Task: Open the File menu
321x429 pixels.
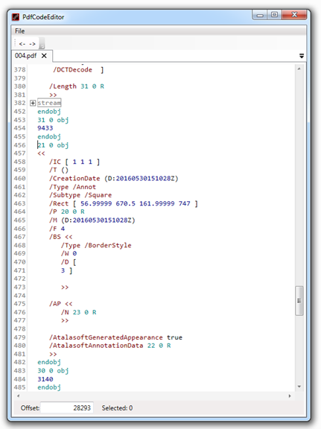Action: (x=19, y=31)
